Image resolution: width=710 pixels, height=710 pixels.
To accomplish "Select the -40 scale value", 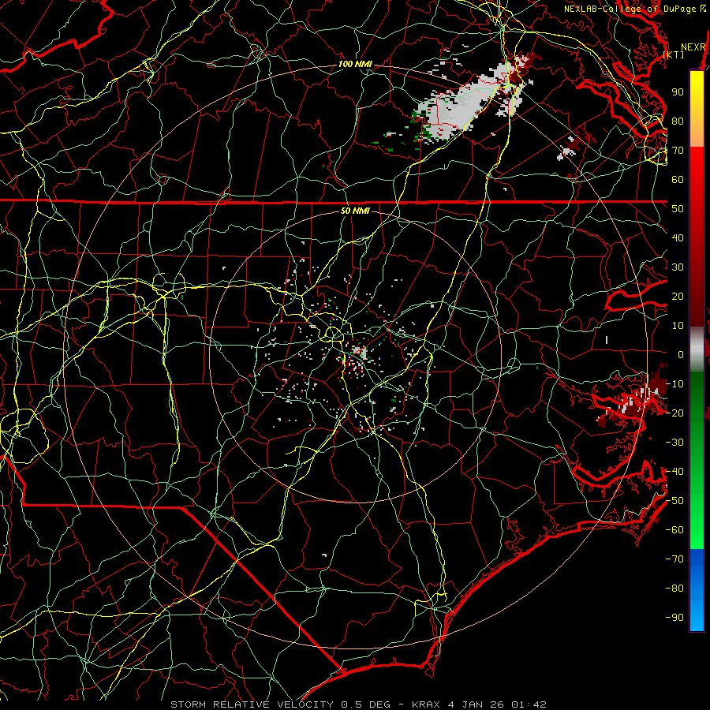I will tap(674, 472).
